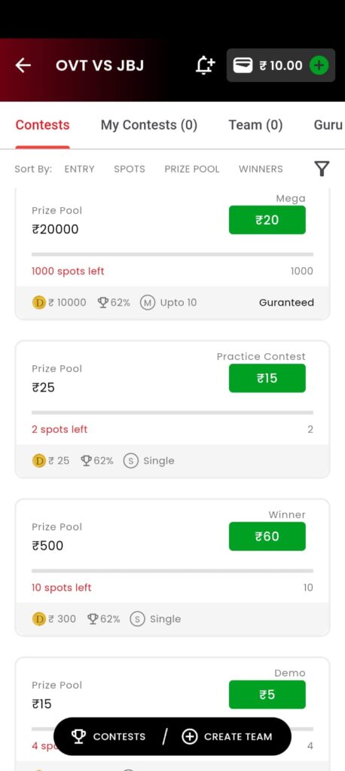
Task: Tap the D bonus coin in Practice Contest
Action: (x=39, y=461)
